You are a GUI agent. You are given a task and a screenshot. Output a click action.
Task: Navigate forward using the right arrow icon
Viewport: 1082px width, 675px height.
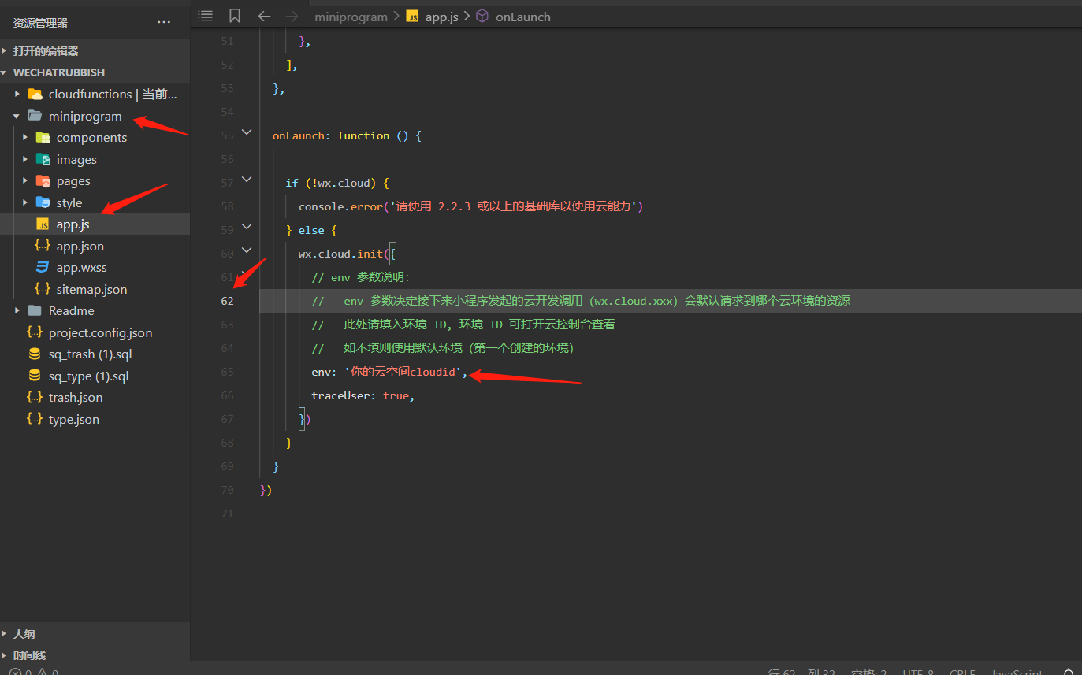292,16
